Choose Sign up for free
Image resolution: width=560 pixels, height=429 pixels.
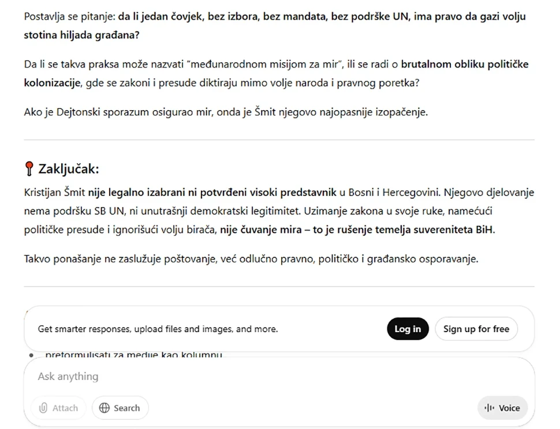476,329
